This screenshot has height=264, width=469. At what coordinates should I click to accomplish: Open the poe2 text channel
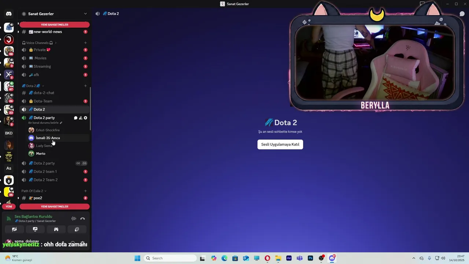tap(55, 198)
